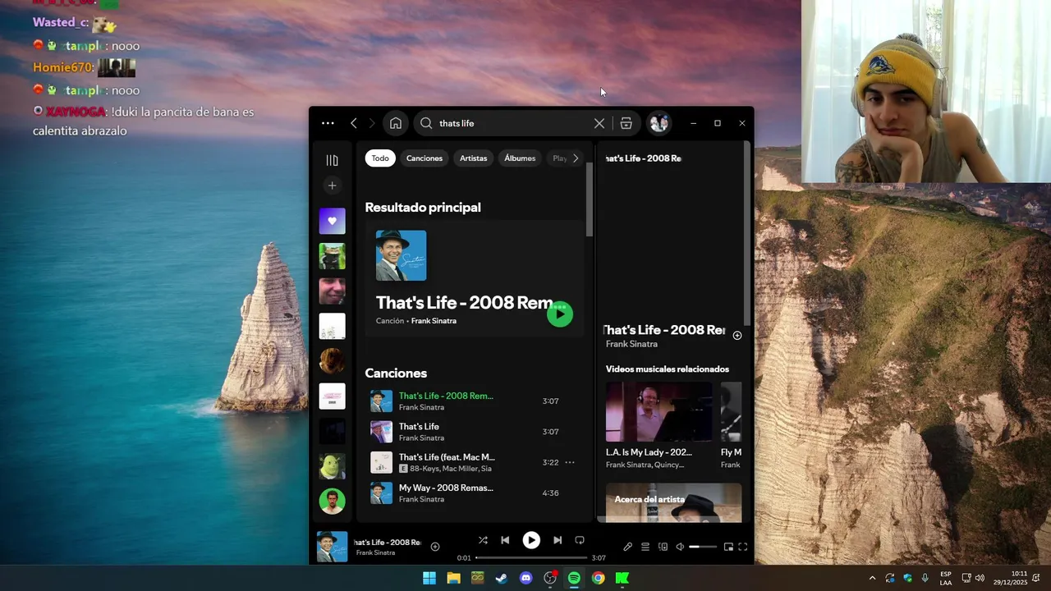Open Discord from the taskbar
1051x591 pixels.
[x=525, y=578]
